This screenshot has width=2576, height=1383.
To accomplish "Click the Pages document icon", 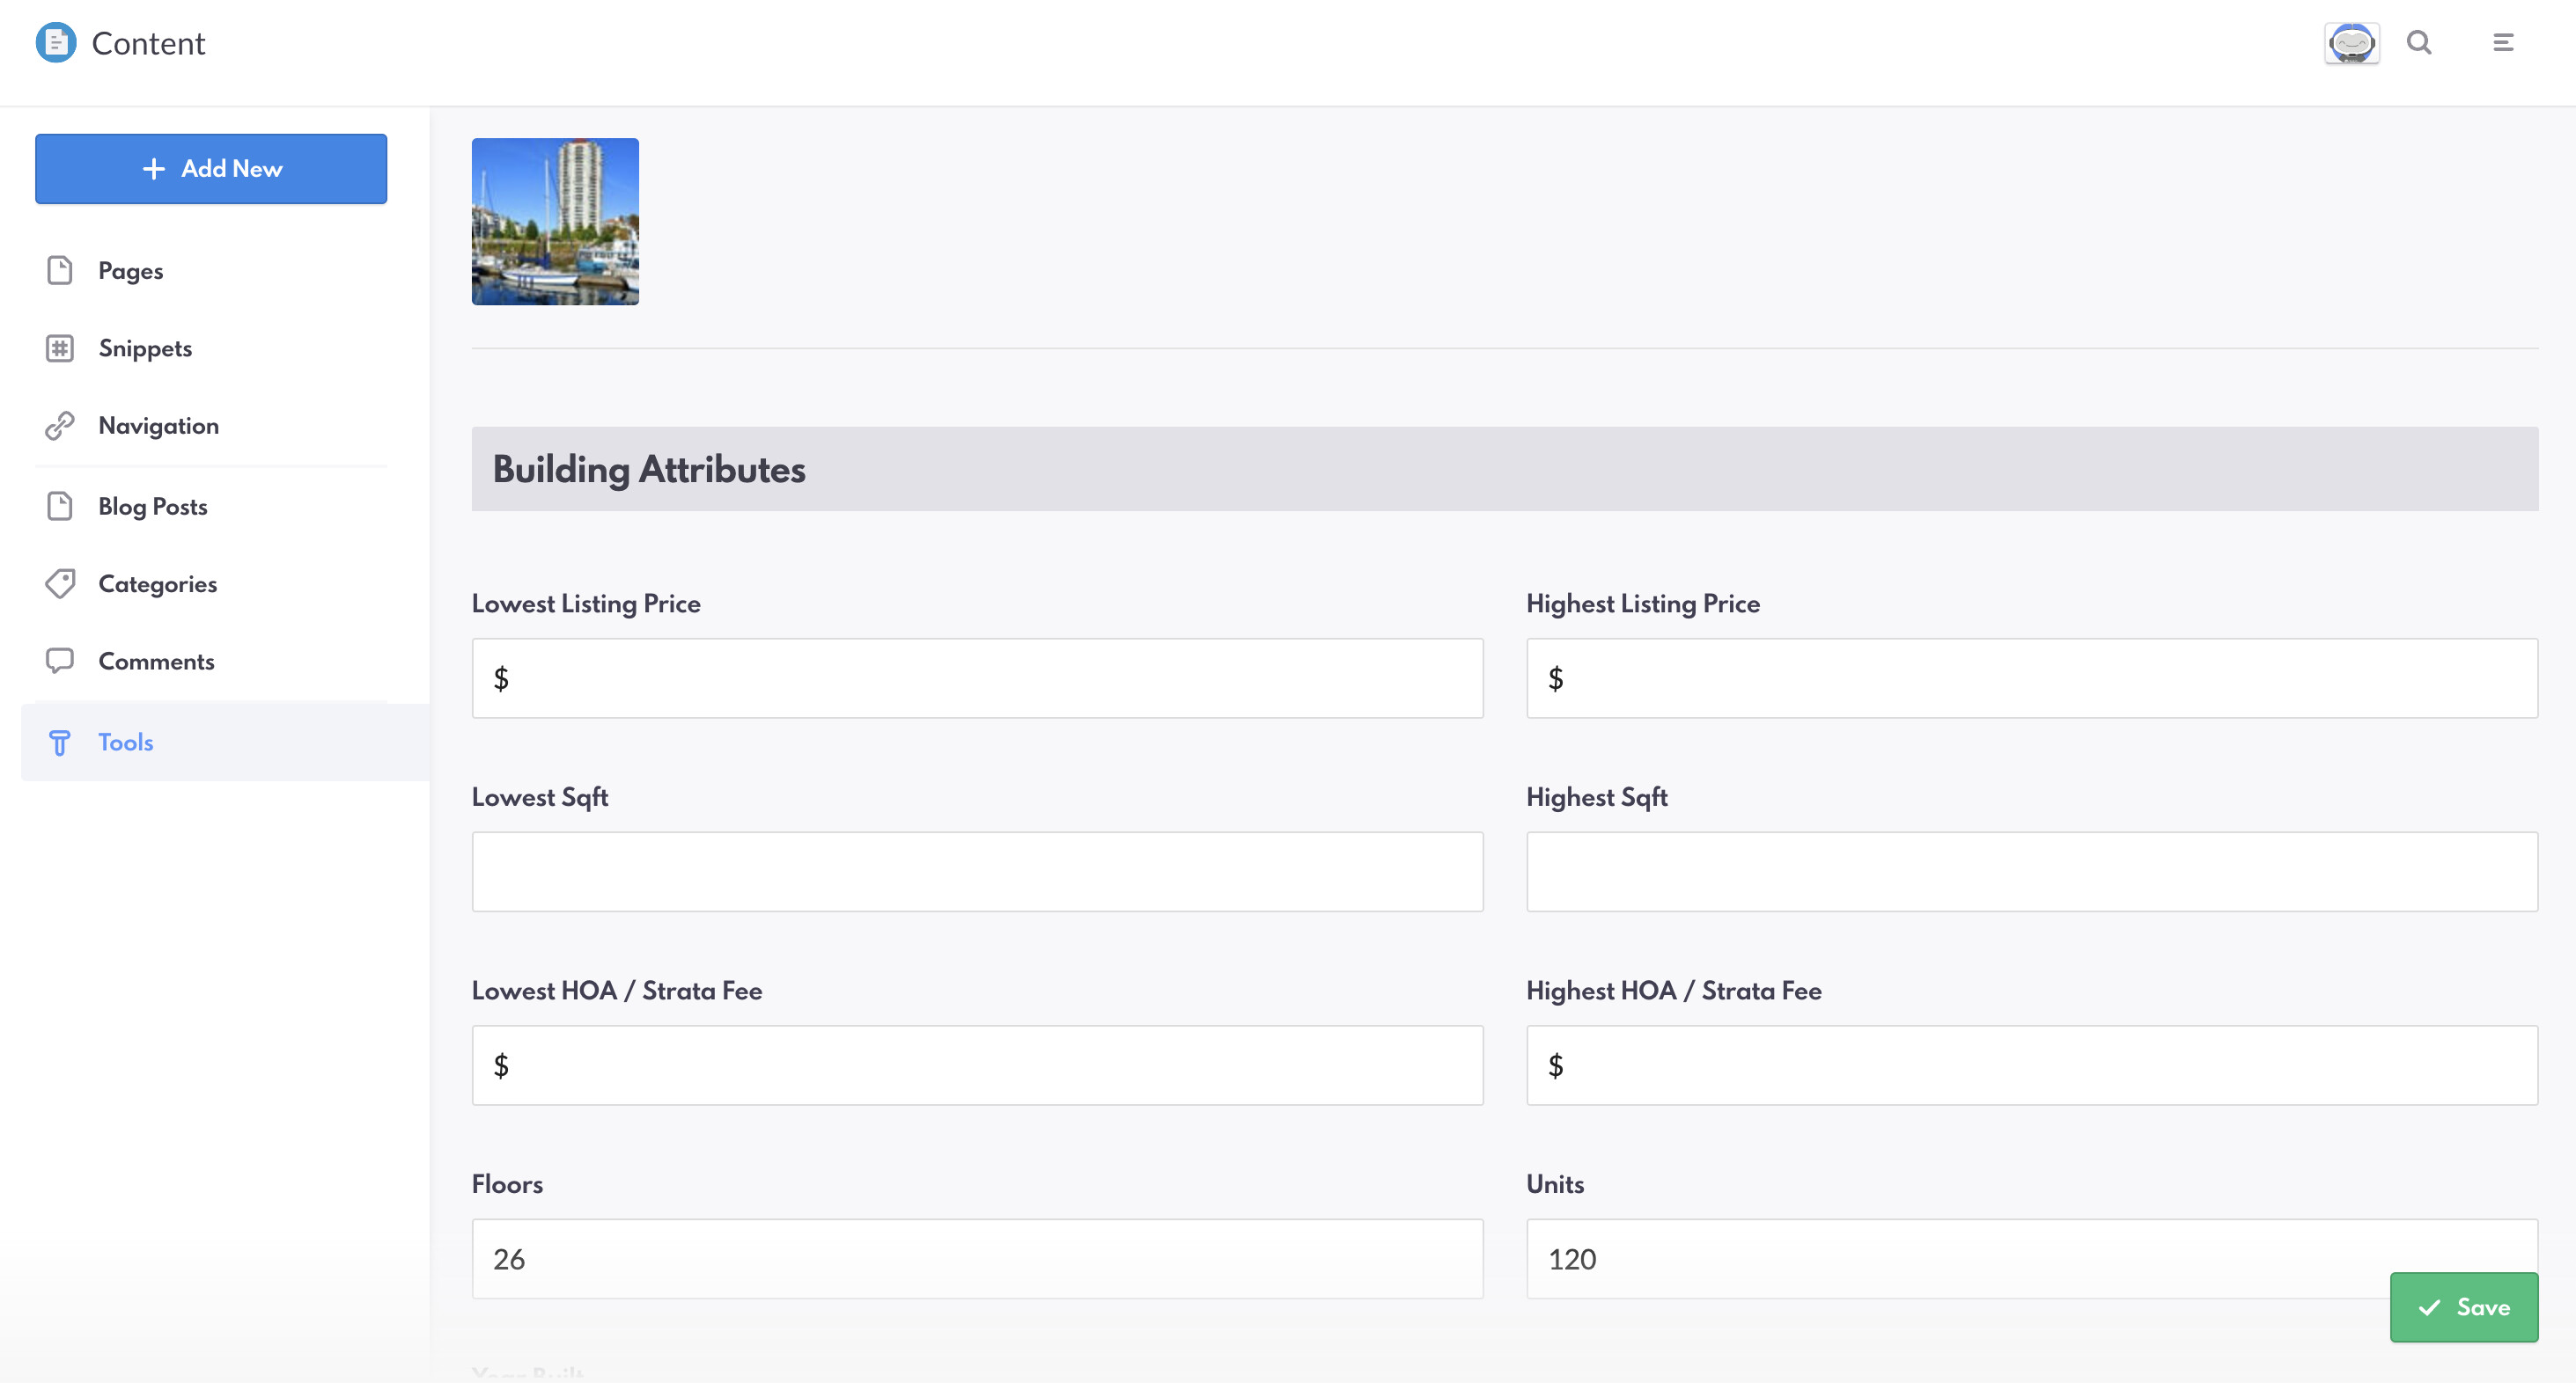I will coord(60,271).
